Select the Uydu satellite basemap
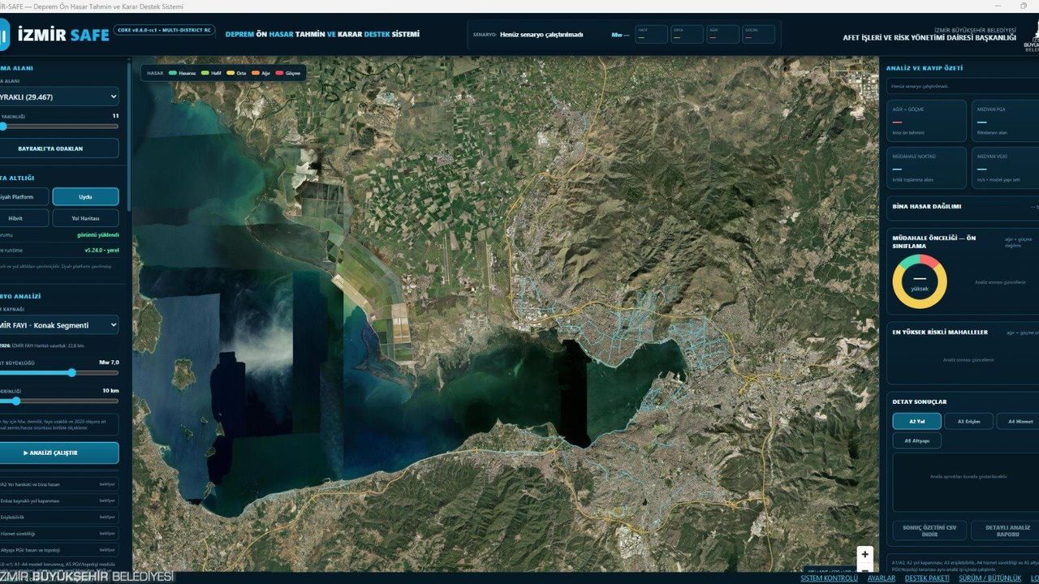Image resolution: width=1039 pixels, height=584 pixels. tap(85, 196)
